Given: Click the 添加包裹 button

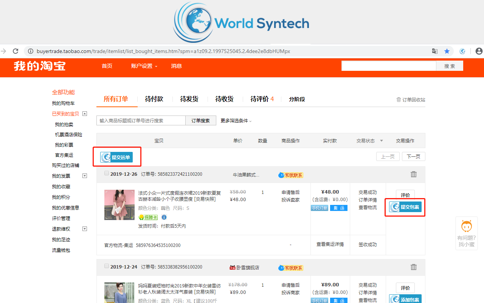Looking at the screenshot, I should (405, 299).
